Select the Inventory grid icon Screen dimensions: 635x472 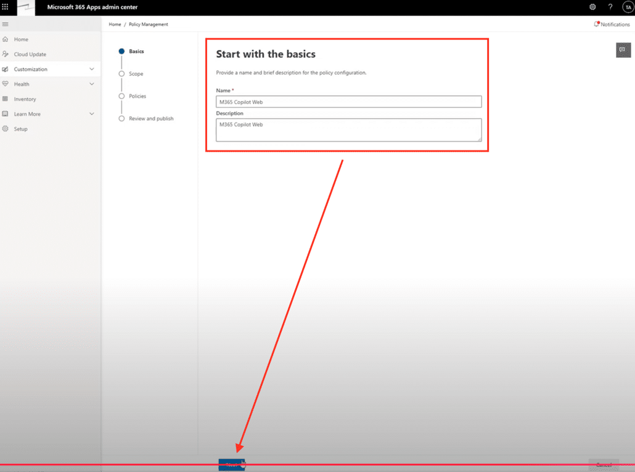click(x=6, y=99)
